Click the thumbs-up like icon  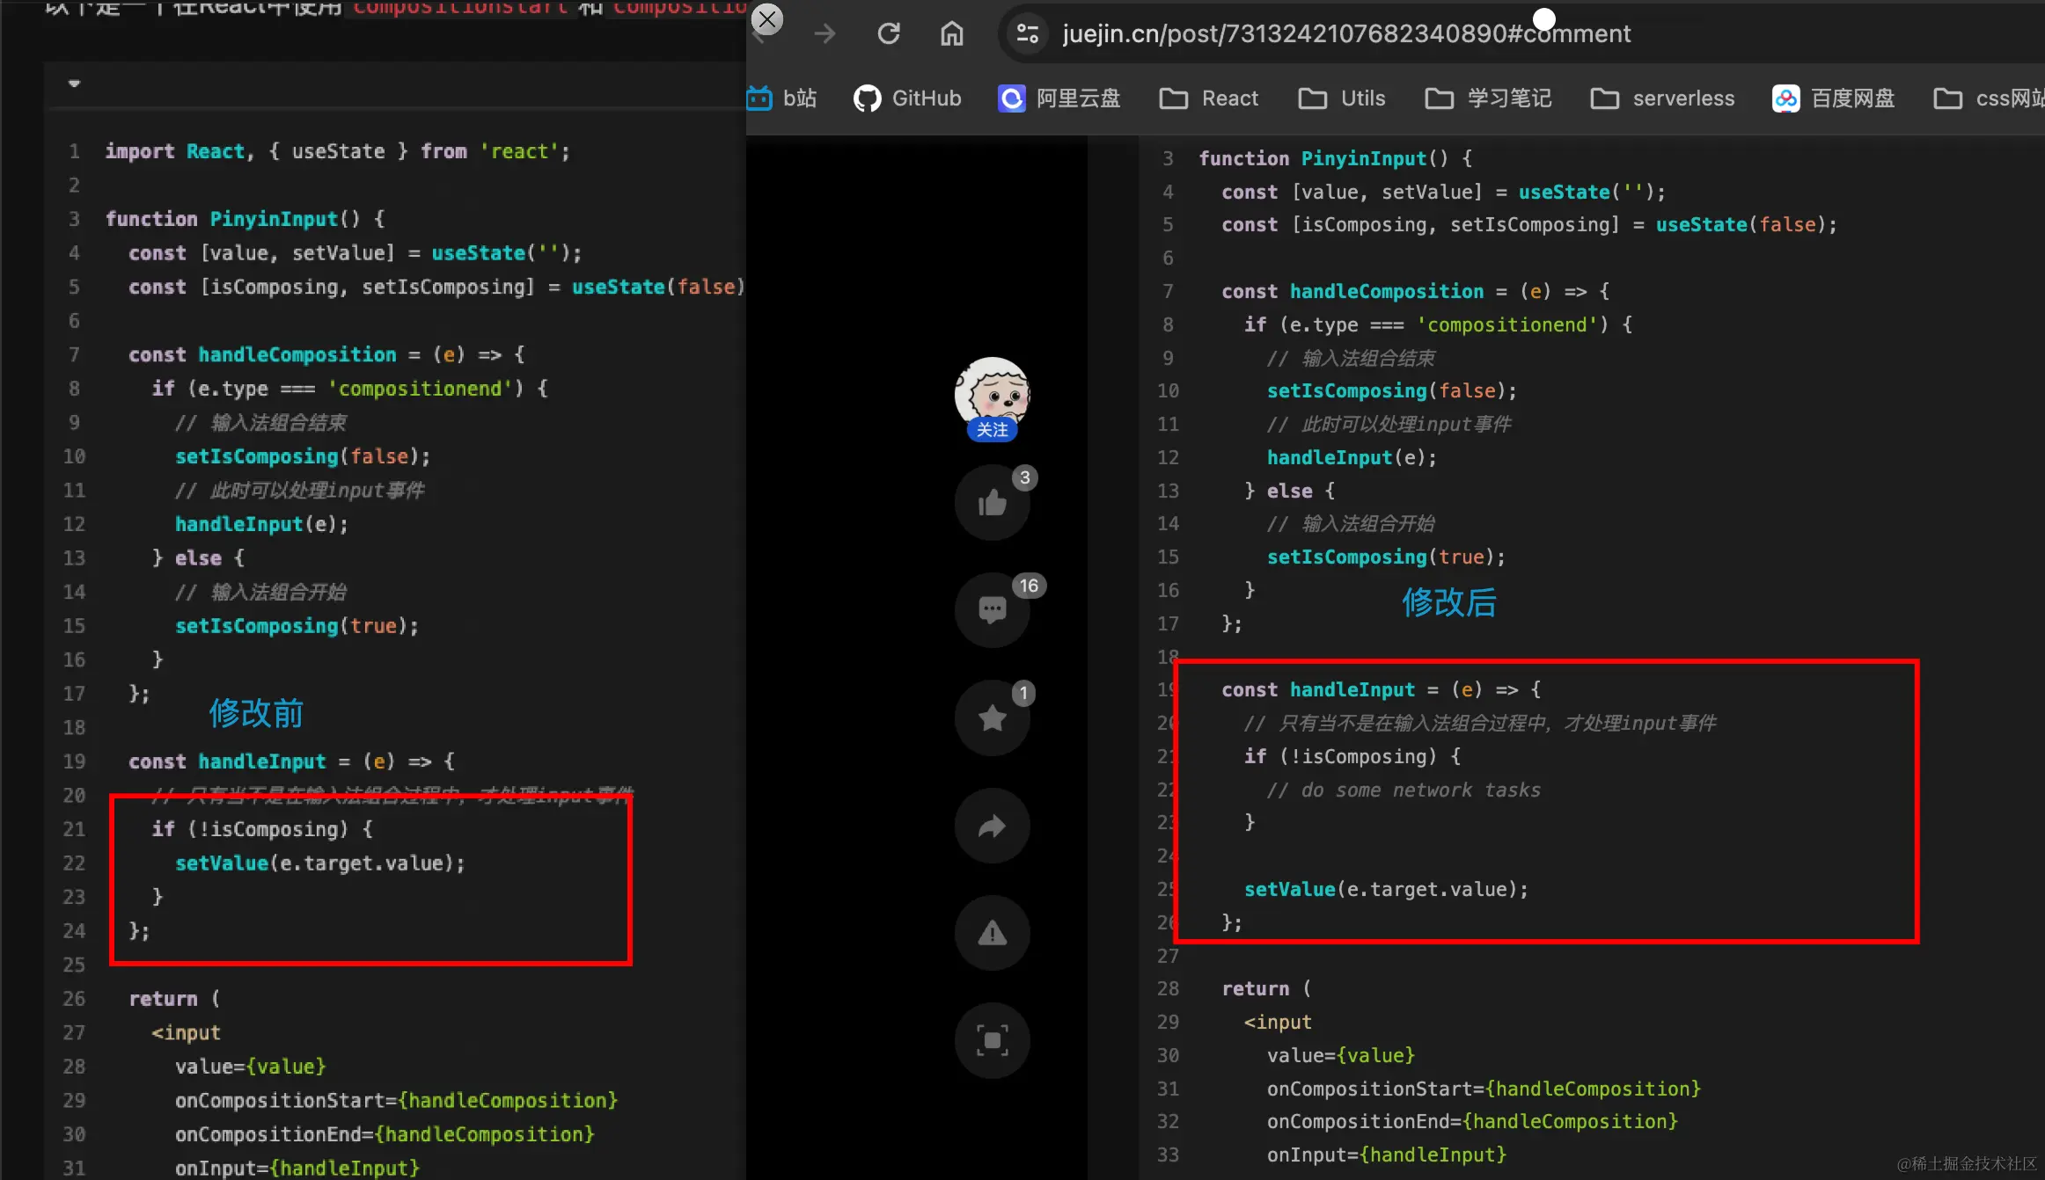992,503
